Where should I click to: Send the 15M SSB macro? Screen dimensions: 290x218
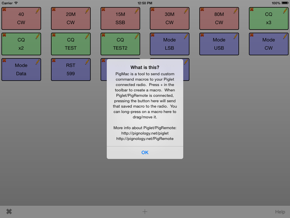click(120, 18)
